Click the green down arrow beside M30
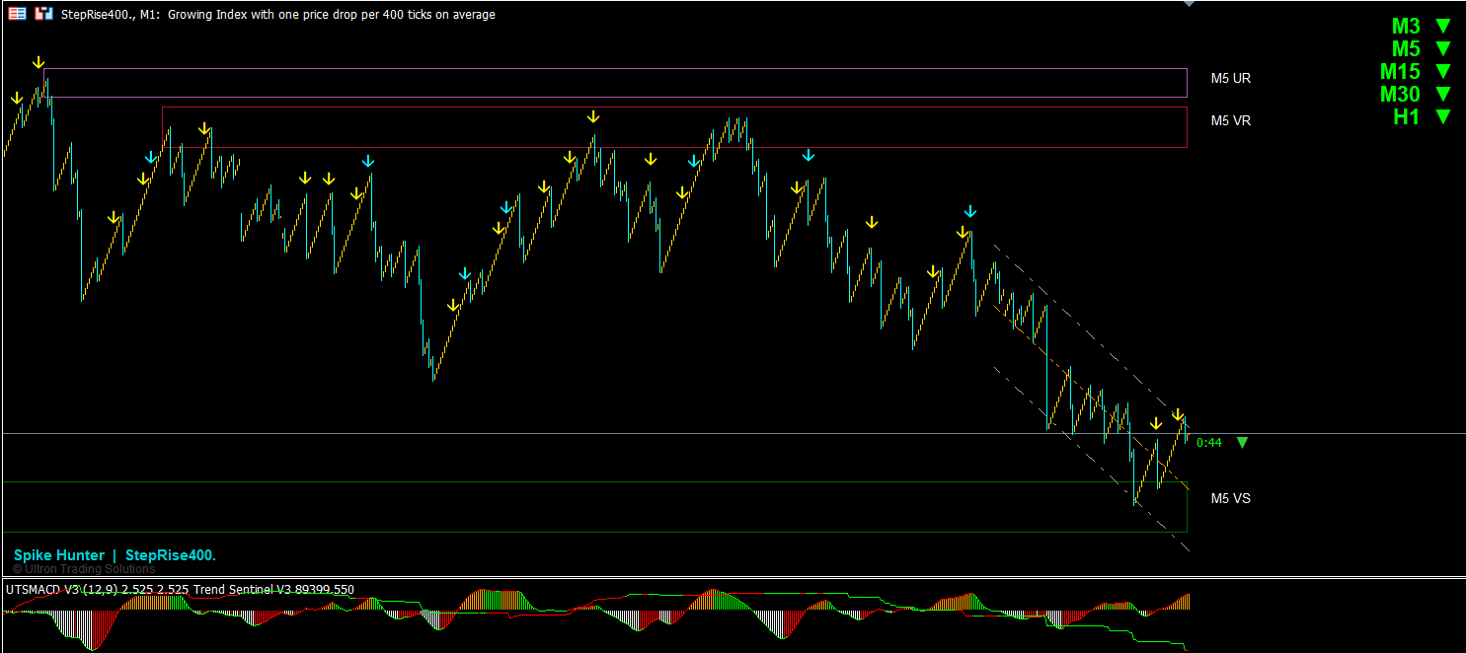This screenshot has height=653, width=1466. pos(1443,94)
